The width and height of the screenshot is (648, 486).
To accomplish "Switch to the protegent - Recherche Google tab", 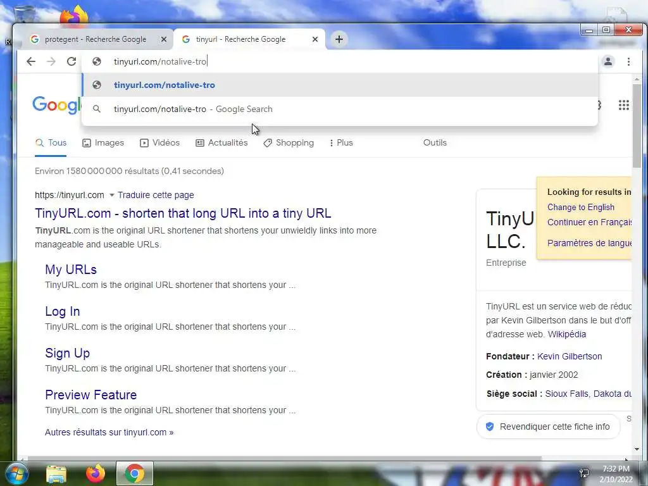I will 95,39.
